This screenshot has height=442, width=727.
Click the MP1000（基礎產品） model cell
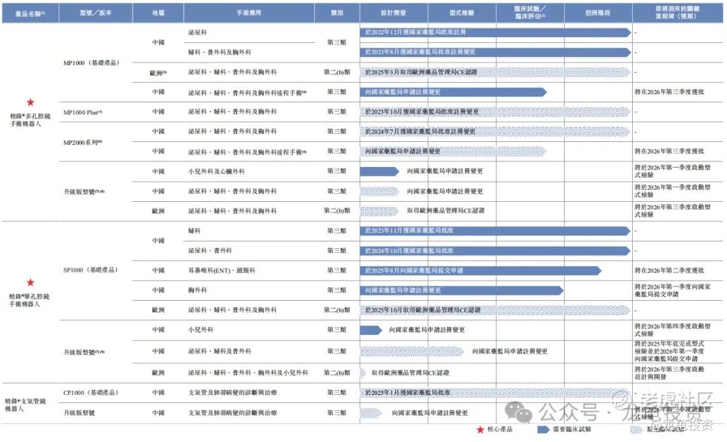[92, 63]
